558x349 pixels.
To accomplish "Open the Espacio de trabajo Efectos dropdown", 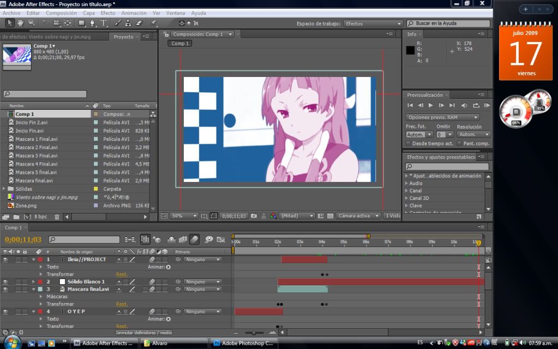I will click(x=373, y=23).
